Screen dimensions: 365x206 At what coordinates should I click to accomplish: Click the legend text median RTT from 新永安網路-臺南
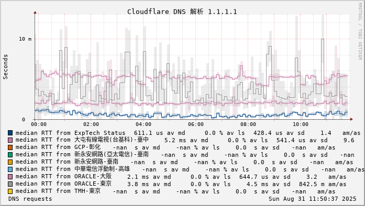point(67,162)
